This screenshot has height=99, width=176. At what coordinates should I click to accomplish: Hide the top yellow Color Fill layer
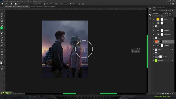tap(153, 19)
